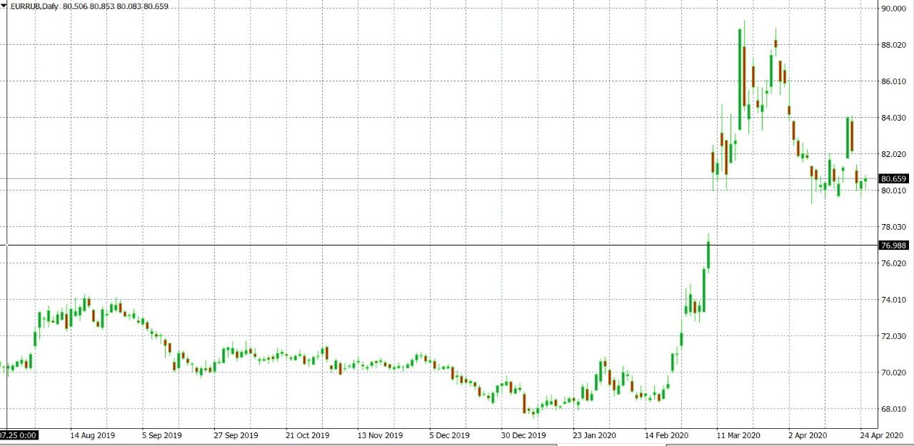Click the 21 Oct 2019 date label
Viewport: 914px width, 446px height.
point(307,435)
